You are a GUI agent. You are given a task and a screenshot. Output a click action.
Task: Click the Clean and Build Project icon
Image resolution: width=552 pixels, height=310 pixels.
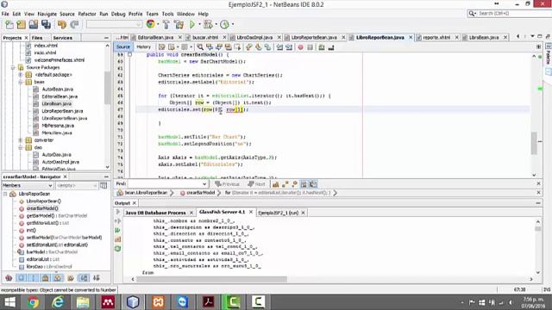pyautogui.click(x=179, y=24)
